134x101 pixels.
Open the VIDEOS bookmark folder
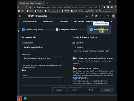click(65, 11)
